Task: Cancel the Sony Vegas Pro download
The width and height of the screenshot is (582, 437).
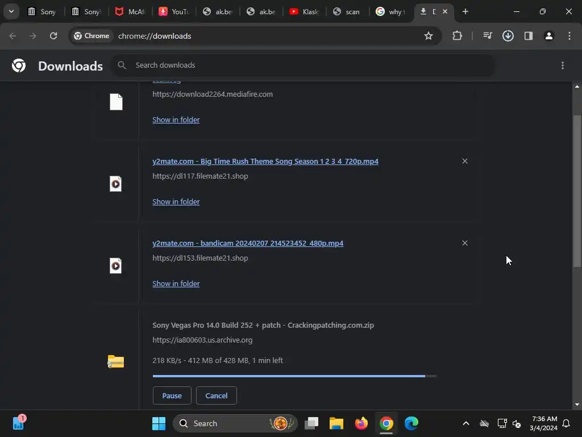Action: pos(217,395)
